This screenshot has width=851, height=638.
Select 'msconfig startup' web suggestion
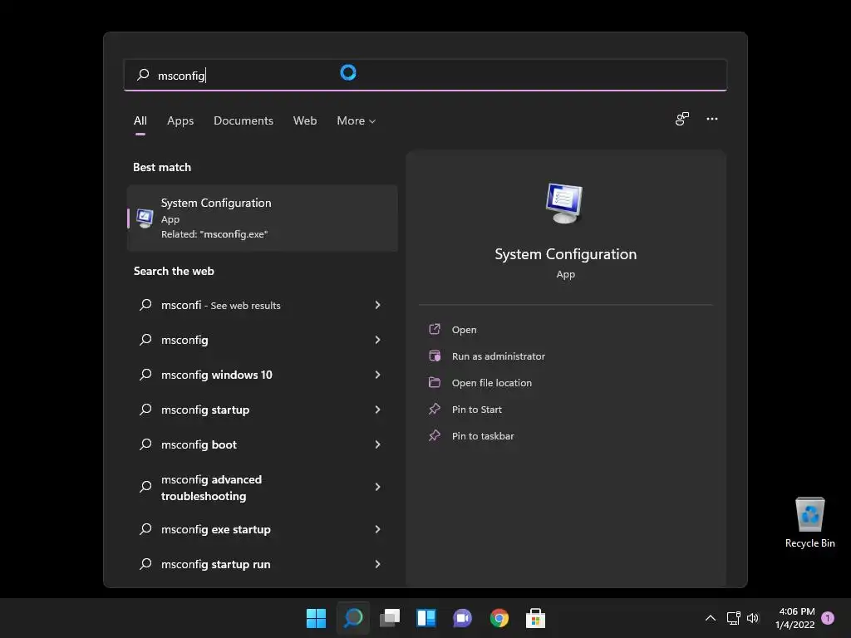click(262, 410)
